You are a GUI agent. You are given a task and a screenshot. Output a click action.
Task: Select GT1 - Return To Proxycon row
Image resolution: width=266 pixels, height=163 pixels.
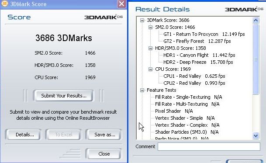(x=204, y=34)
